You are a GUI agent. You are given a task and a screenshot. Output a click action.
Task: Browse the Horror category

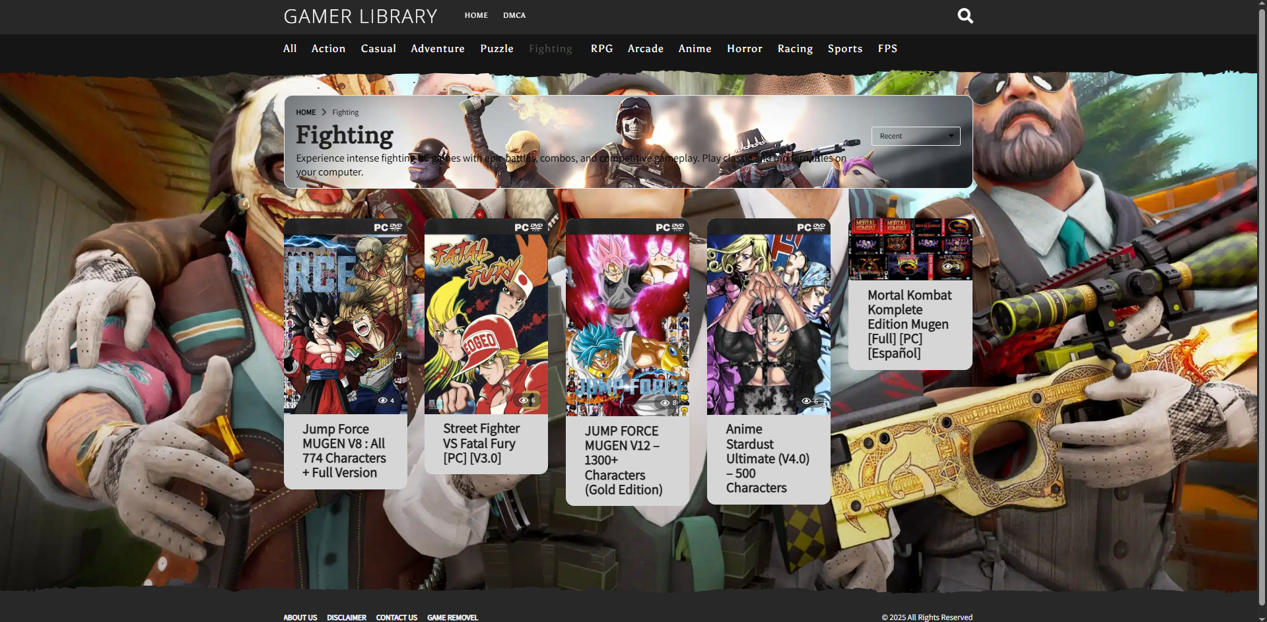pos(745,49)
